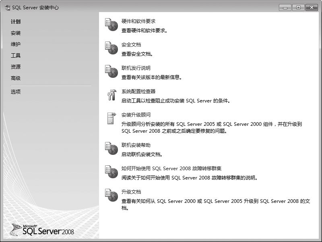Click the 安全文档 document globe icon
The image size is (322, 242).
pyautogui.click(x=111, y=48)
